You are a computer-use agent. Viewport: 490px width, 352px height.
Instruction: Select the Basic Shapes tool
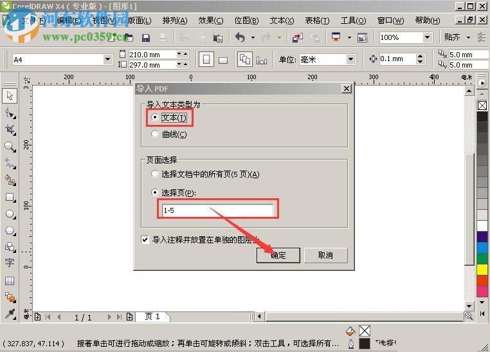coord(10,247)
